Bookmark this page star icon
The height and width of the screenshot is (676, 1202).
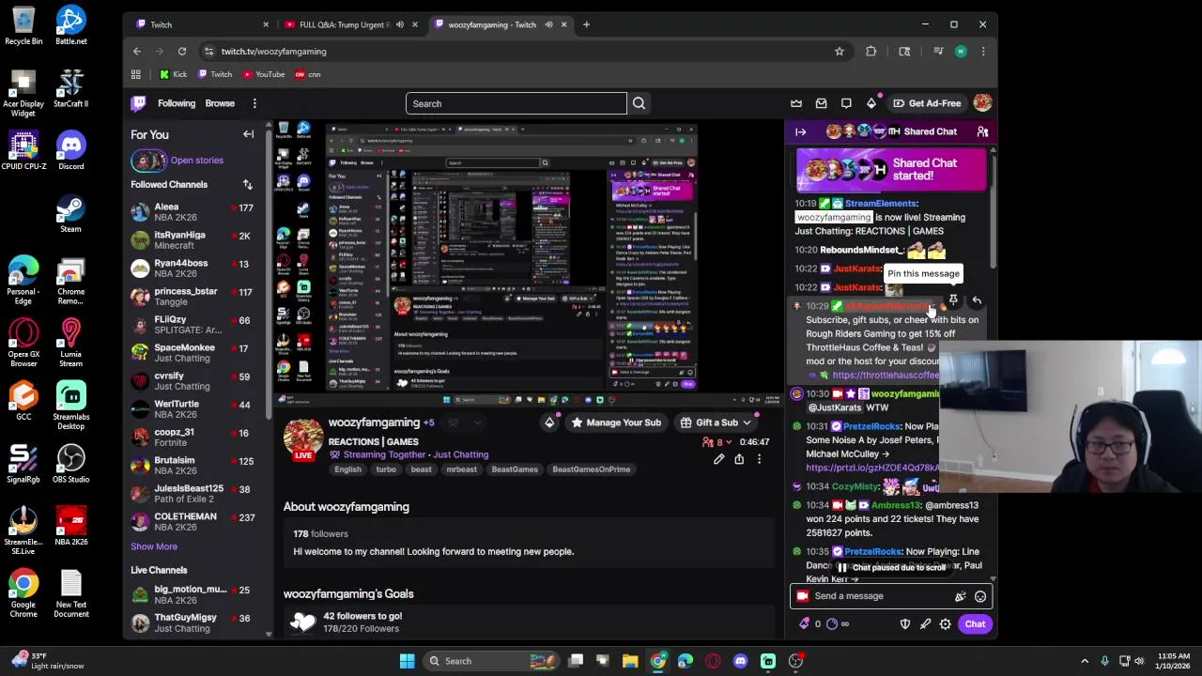click(x=840, y=52)
